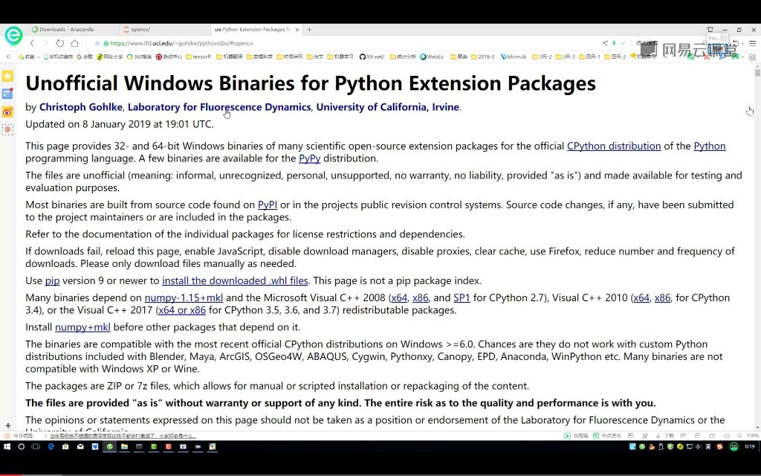The width and height of the screenshot is (761, 476).
Task: Click the taskbar clock 0:19
Action: (x=750, y=446)
